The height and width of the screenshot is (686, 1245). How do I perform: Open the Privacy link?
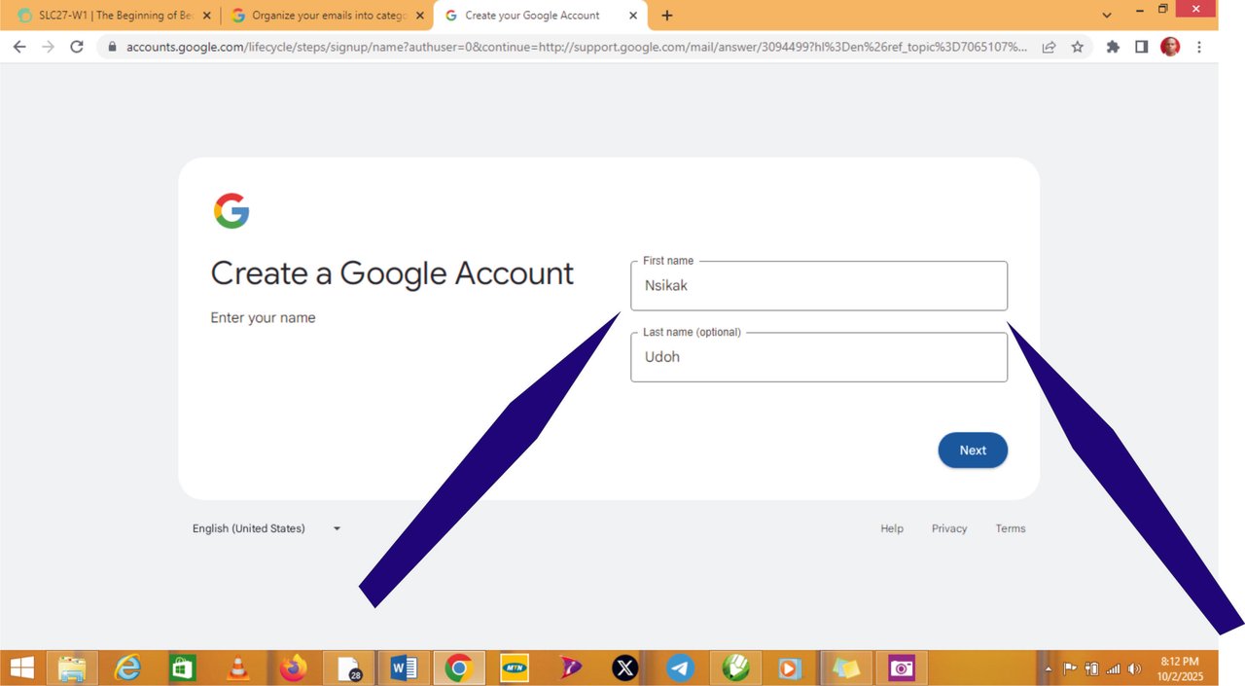[x=949, y=528]
